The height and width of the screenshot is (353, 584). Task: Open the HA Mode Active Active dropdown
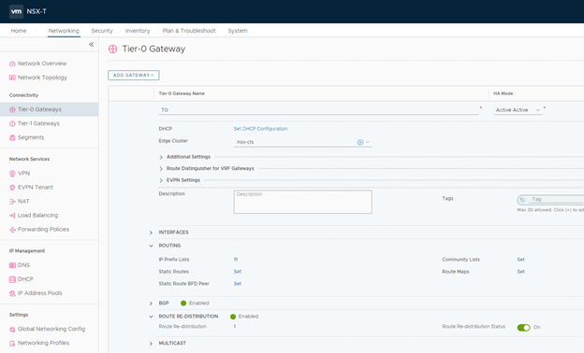tap(518, 110)
